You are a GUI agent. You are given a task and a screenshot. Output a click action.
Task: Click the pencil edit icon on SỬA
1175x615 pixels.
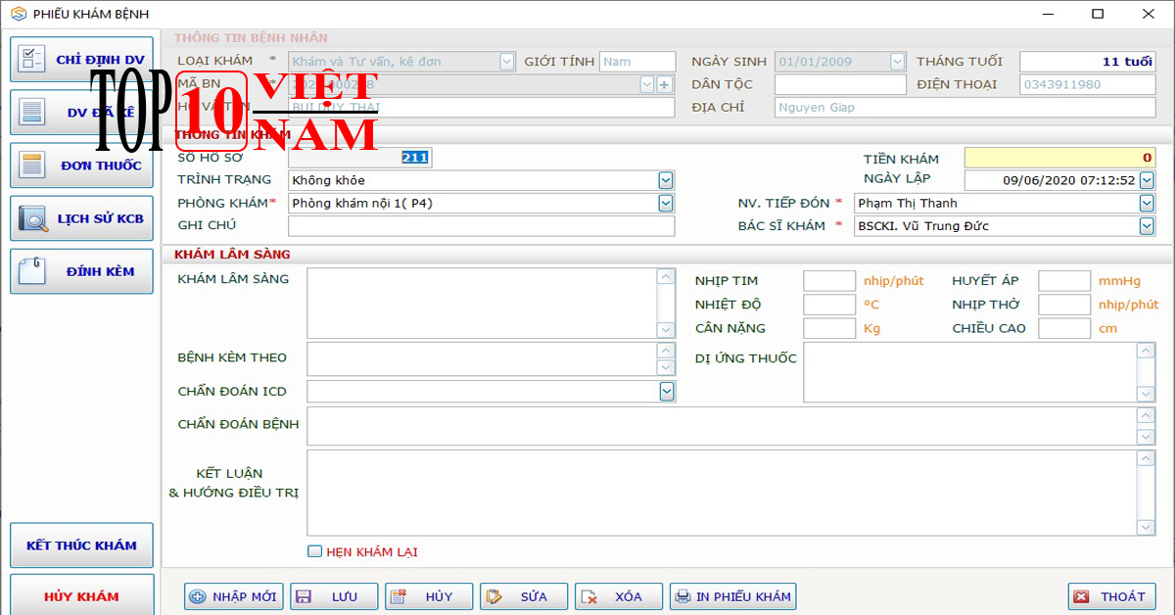click(x=493, y=596)
